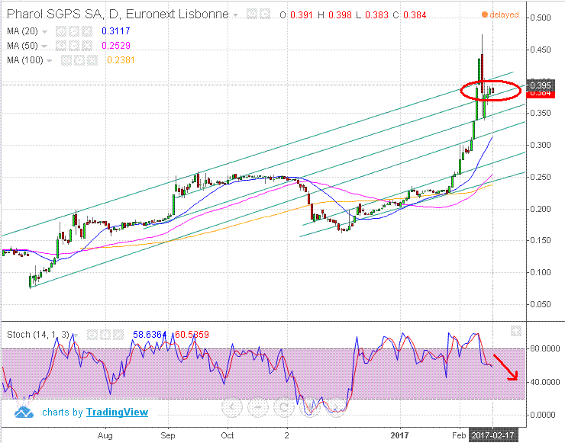Click the 0.100 price scale label
Viewport: 565px width, 446px height.
pyautogui.click(x=541, y=272)
